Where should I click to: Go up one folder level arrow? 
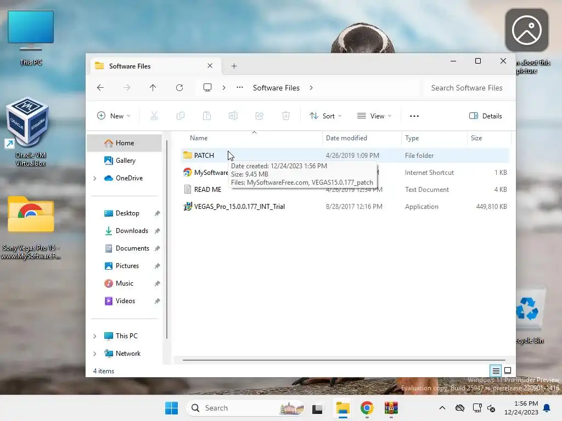(x=153, y=88)
